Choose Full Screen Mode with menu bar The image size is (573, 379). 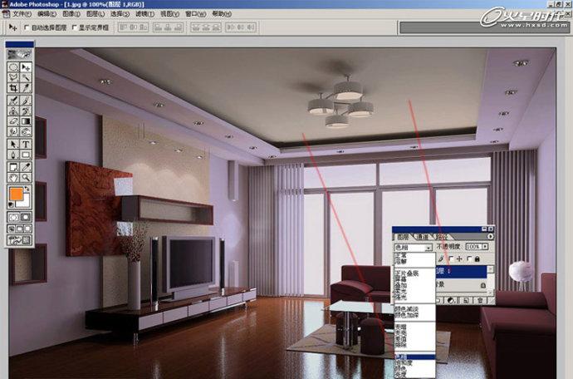[20, 229]
